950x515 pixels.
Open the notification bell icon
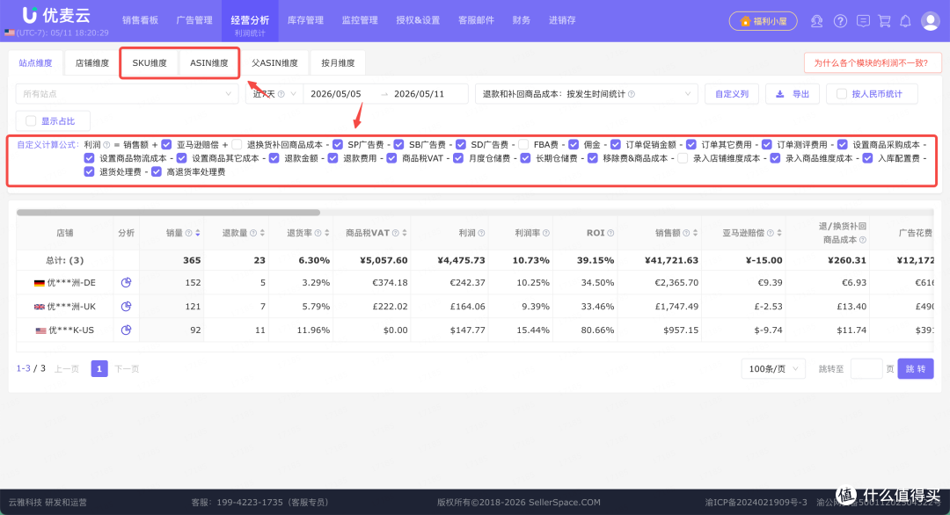[905, 21]
